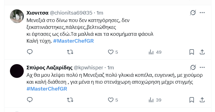Open Χιονιτσα's cat profile picture
Screen dimensions: 215x112
(x=17, y=16)
